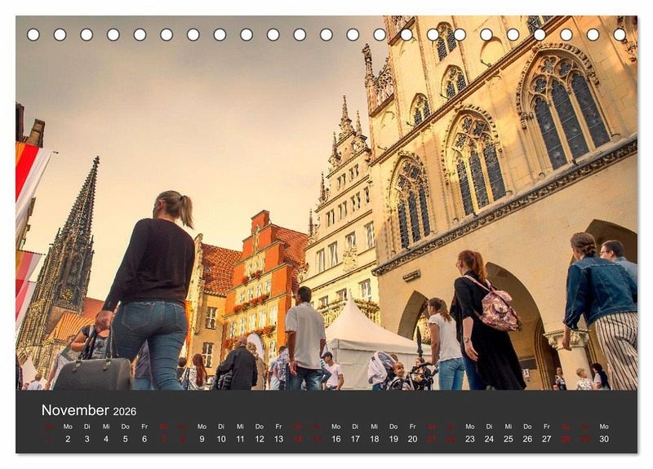Click the 'Mo' weekday label over day 30
The height and width of the screenshot is (469, 653).
(x=604, y=427)
